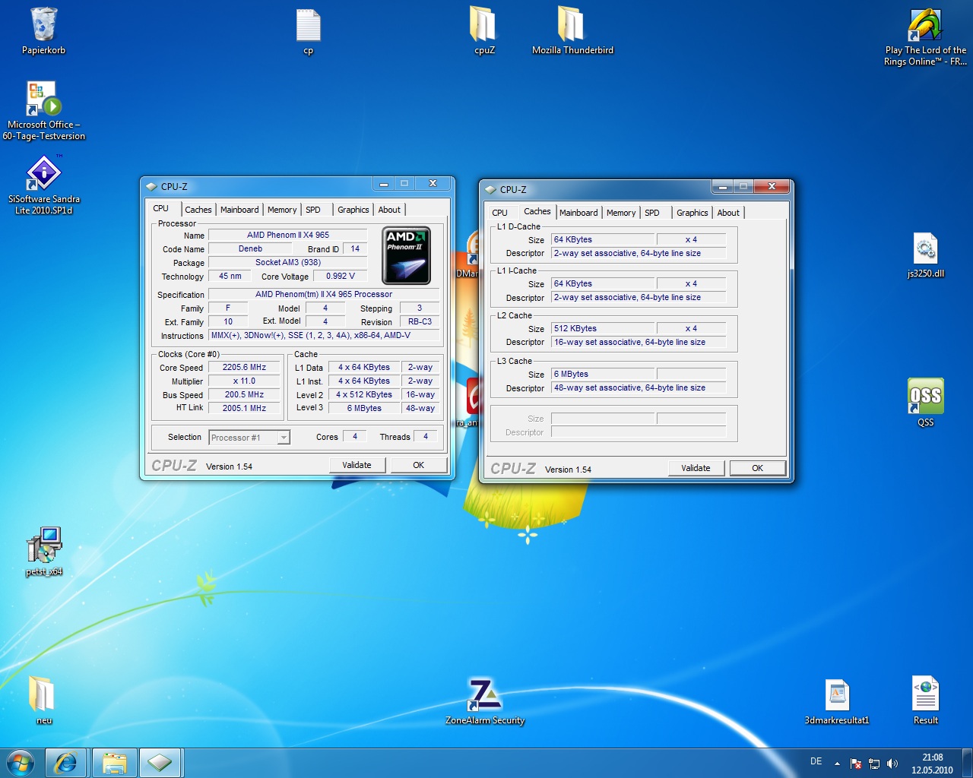
Task: Open the Processor #1 selection dropdown
Action: tap(249, 437)
